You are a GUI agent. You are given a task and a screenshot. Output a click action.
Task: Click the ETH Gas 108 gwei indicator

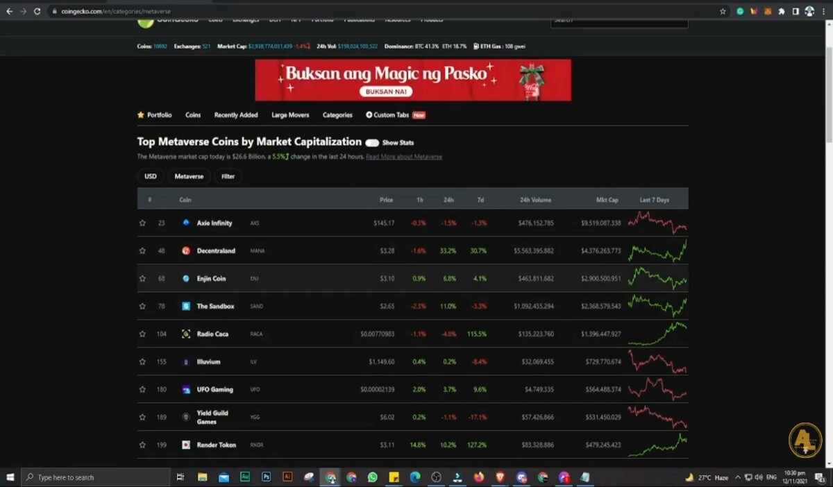click(499, 46)
